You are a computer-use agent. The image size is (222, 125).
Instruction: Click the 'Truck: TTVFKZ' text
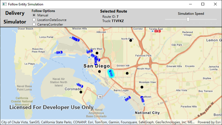tap(113, 21)
